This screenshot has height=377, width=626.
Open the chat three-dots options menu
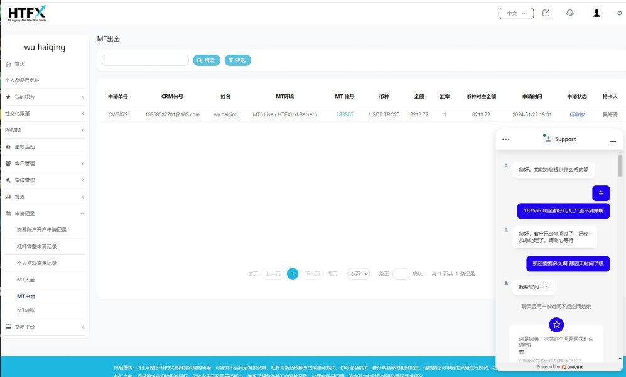click(x=506, y=139)
